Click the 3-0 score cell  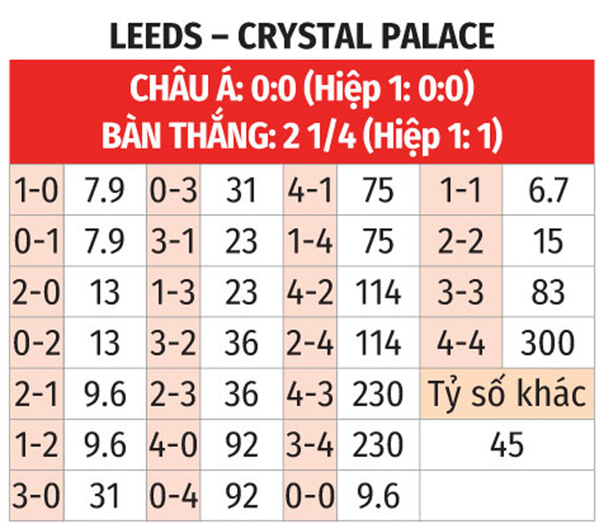pos(36,496)
